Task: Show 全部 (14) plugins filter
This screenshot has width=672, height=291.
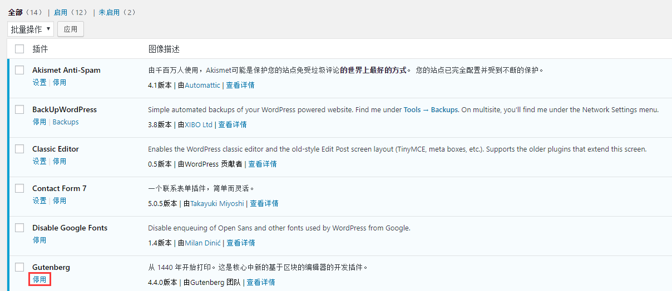Action: coord(25,12)
